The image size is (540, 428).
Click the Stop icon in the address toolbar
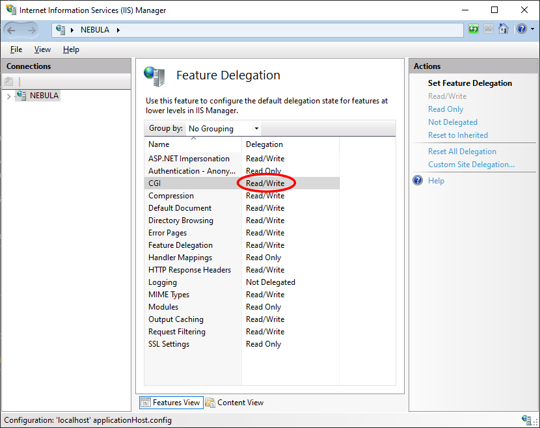click(x=489, y=29)
